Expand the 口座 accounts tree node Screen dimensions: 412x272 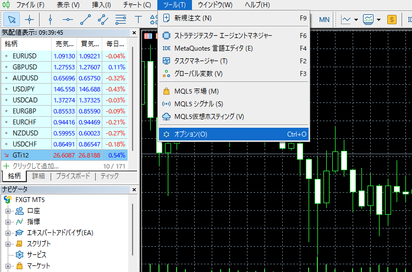[x=8, y=211]
